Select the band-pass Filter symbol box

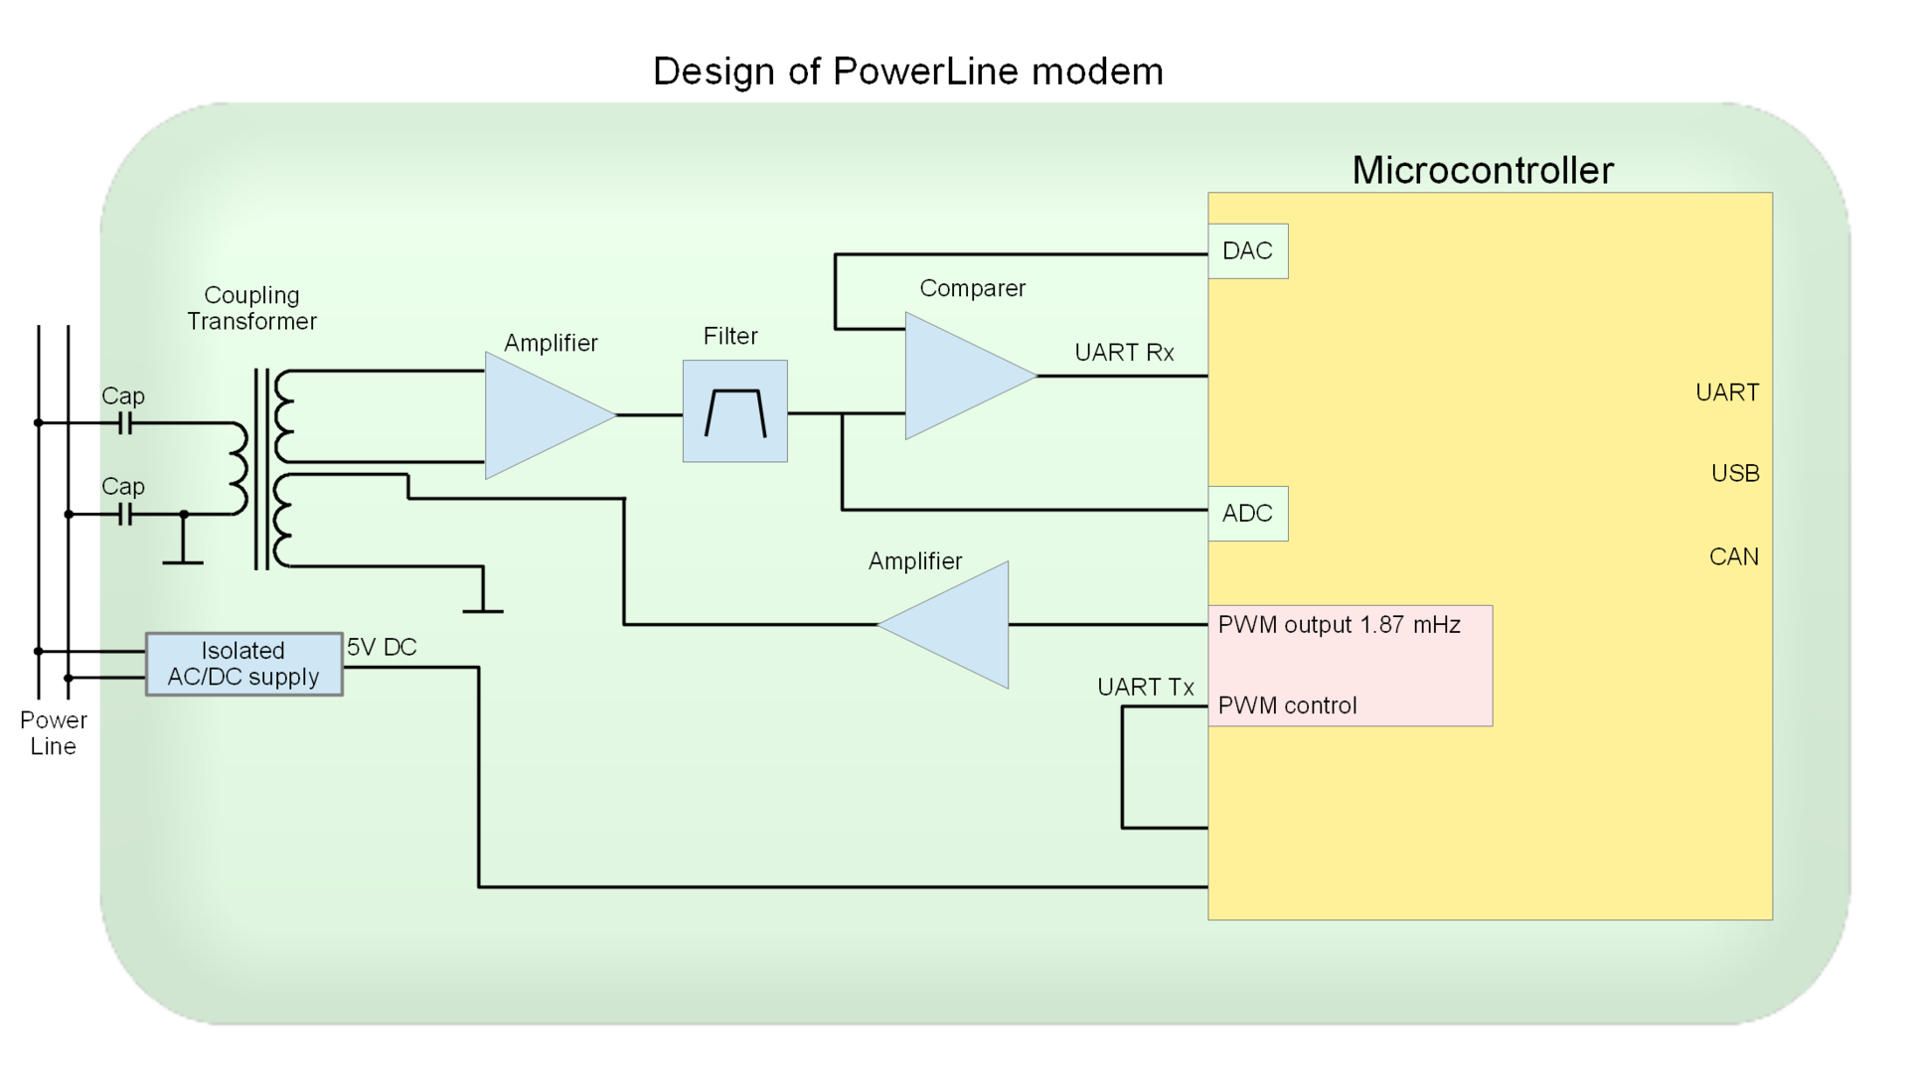click(735, 411)
